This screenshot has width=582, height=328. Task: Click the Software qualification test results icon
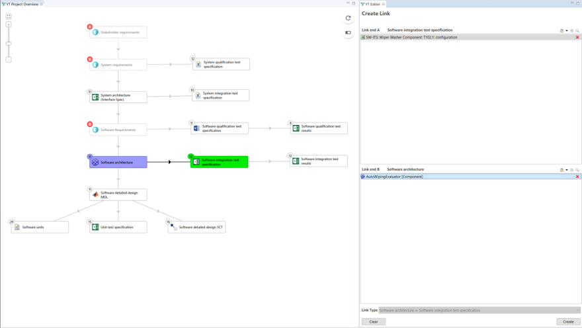pos(296,128)
